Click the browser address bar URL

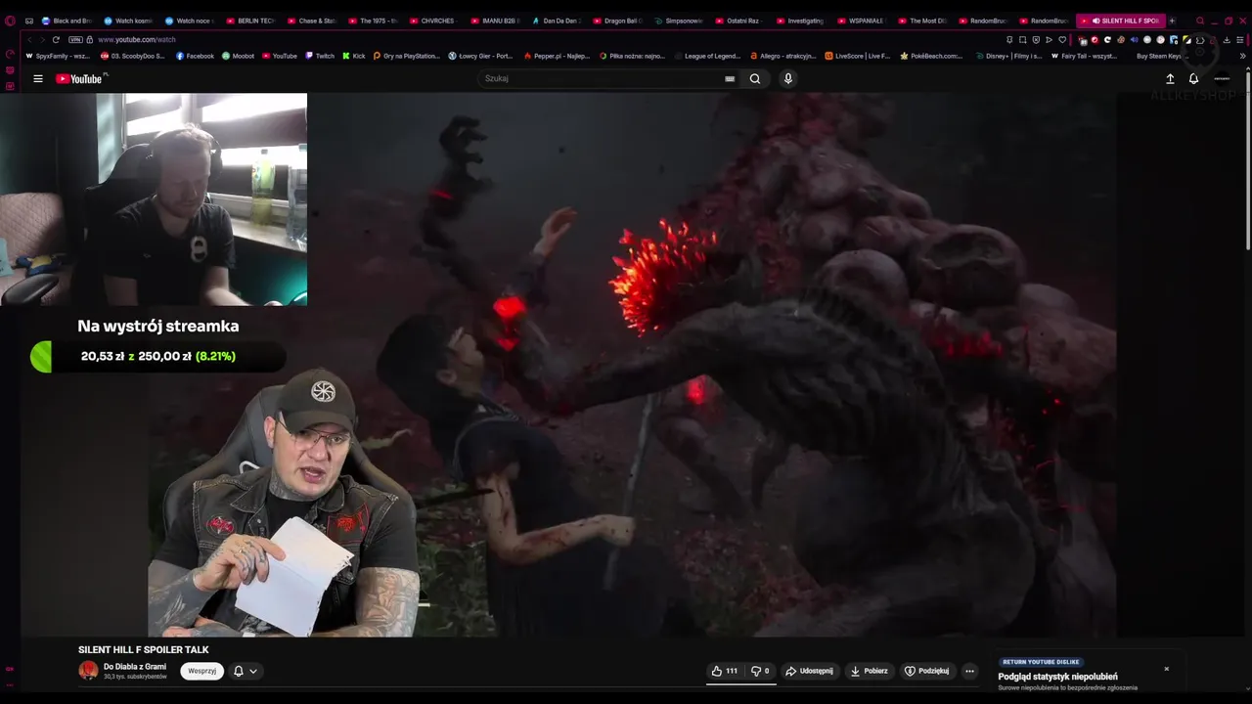(x=137, y=40)
